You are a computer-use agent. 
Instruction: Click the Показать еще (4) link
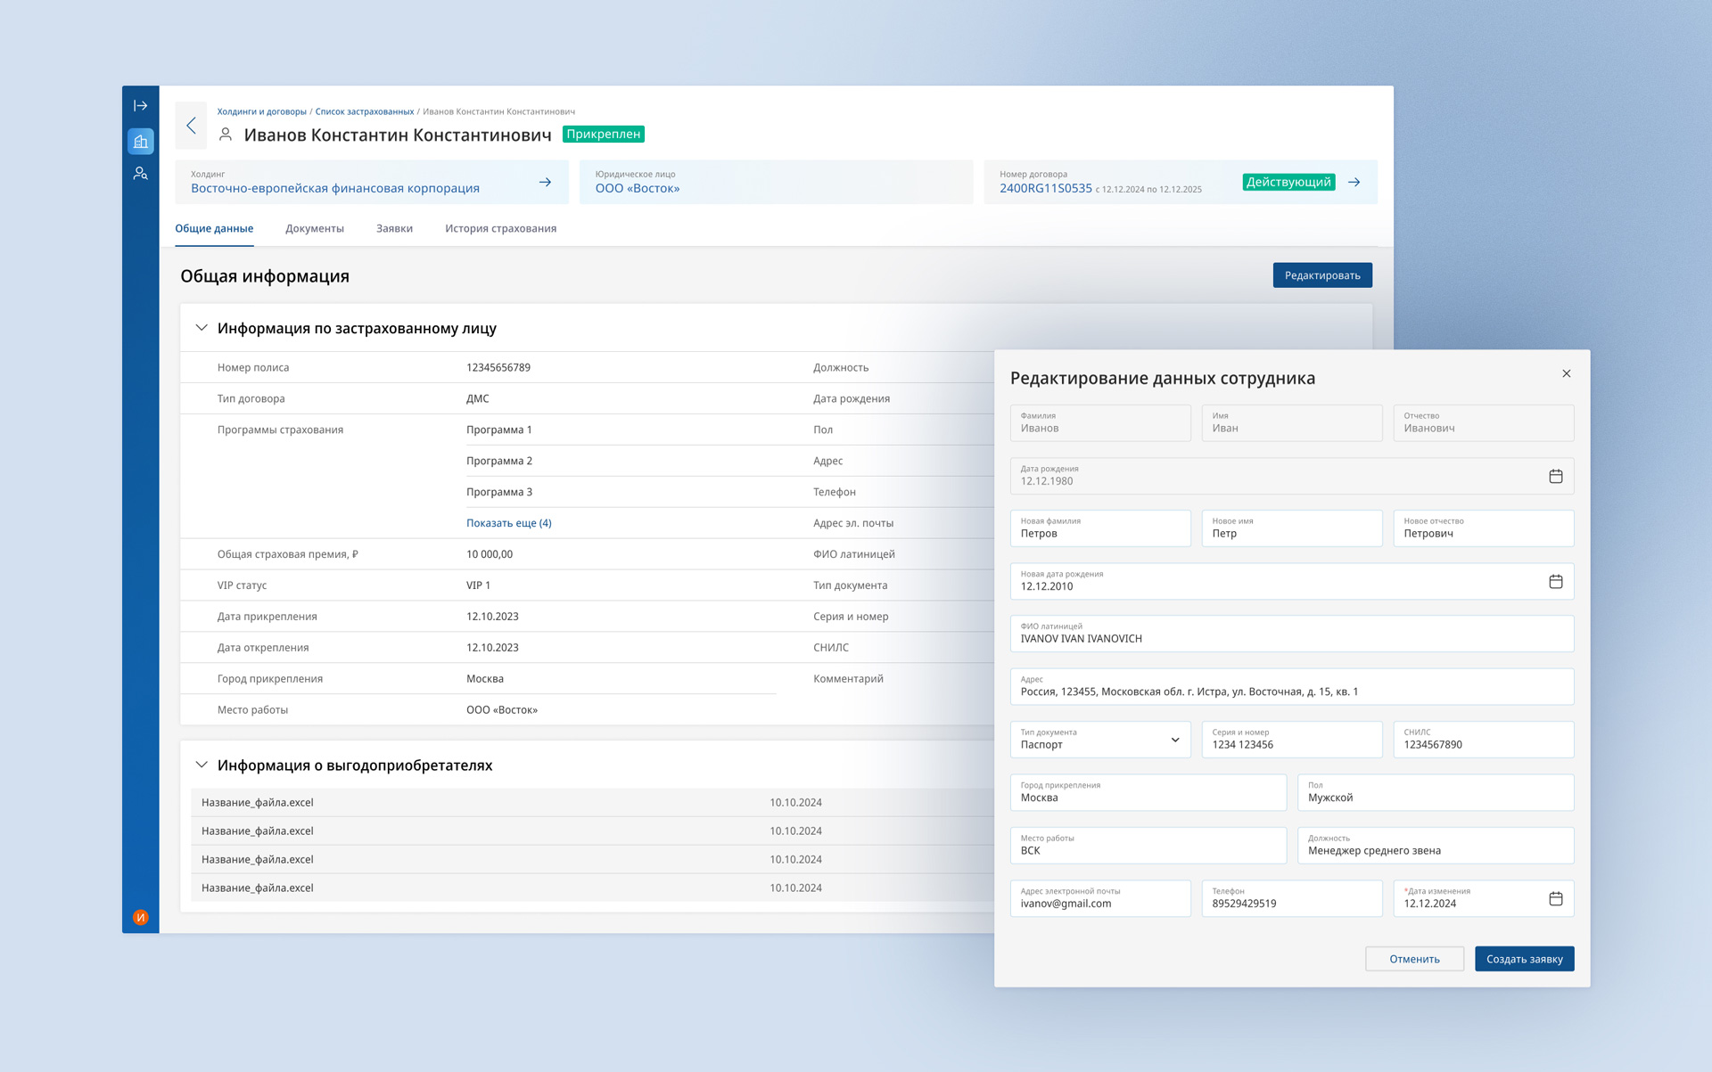[x=508, y=523]
